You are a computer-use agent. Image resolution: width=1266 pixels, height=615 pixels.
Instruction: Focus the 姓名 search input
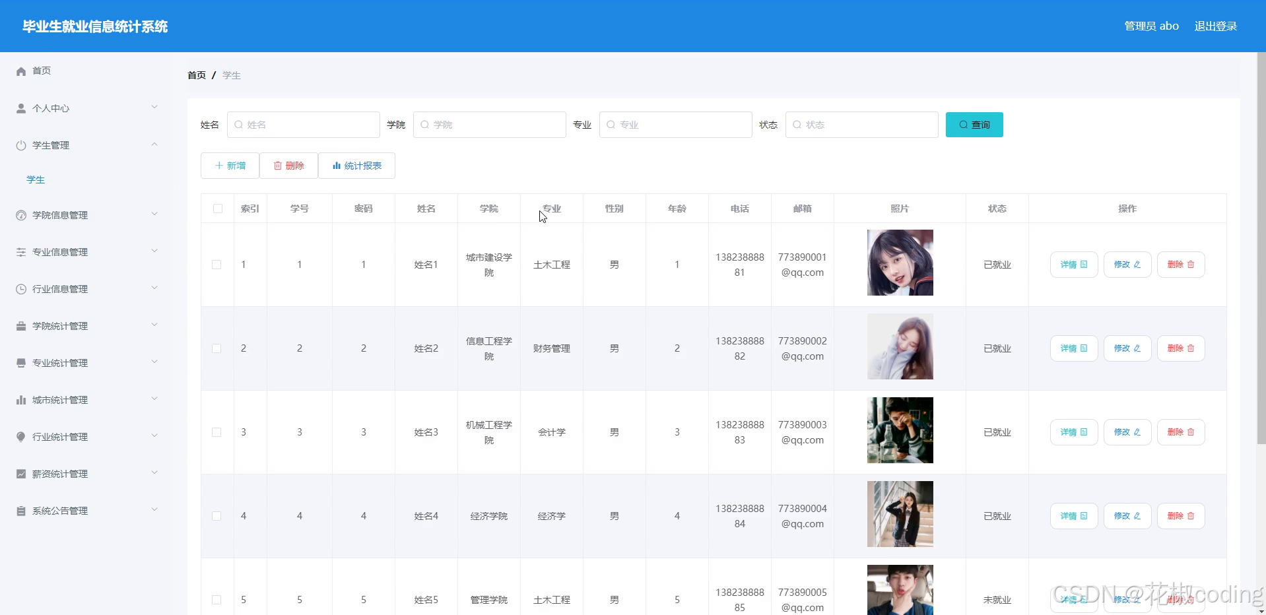tap(304, 125)
